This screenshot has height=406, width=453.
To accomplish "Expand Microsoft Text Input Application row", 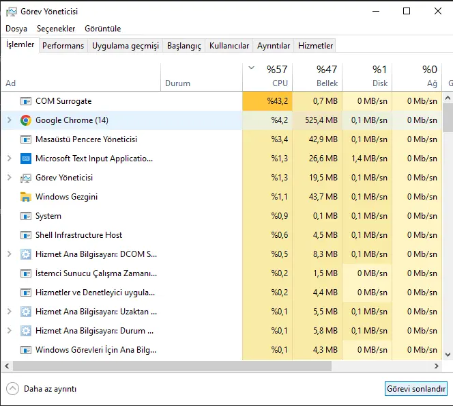I will point(10,159).
